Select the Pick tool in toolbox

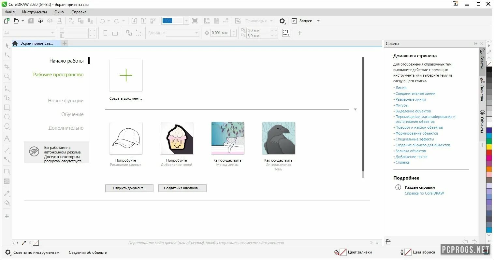click(7, 45)
